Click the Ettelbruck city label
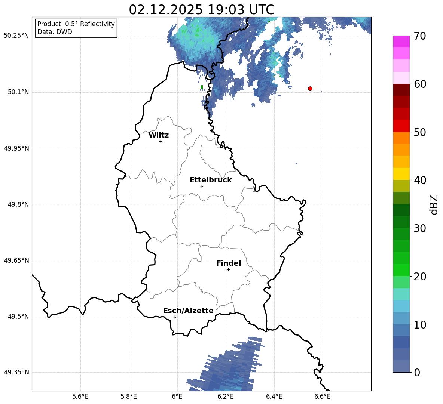The height and width of the screenshot is (404, 443). click(211, 180)
